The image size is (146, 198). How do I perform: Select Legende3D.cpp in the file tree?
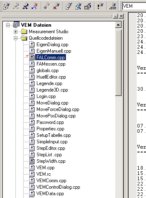[x=52, y=90]
